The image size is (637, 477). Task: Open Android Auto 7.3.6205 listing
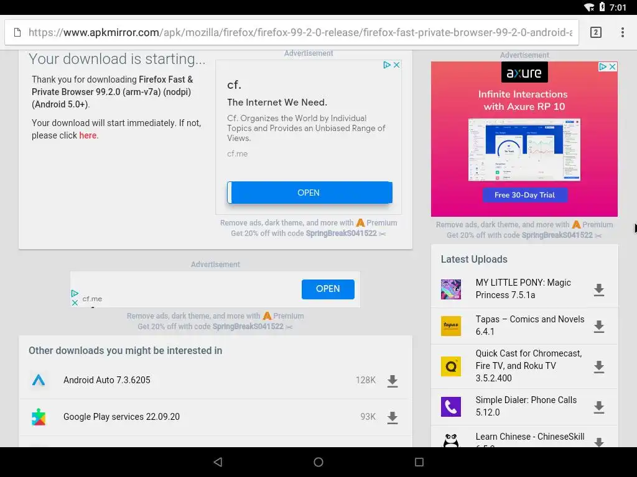107,380
